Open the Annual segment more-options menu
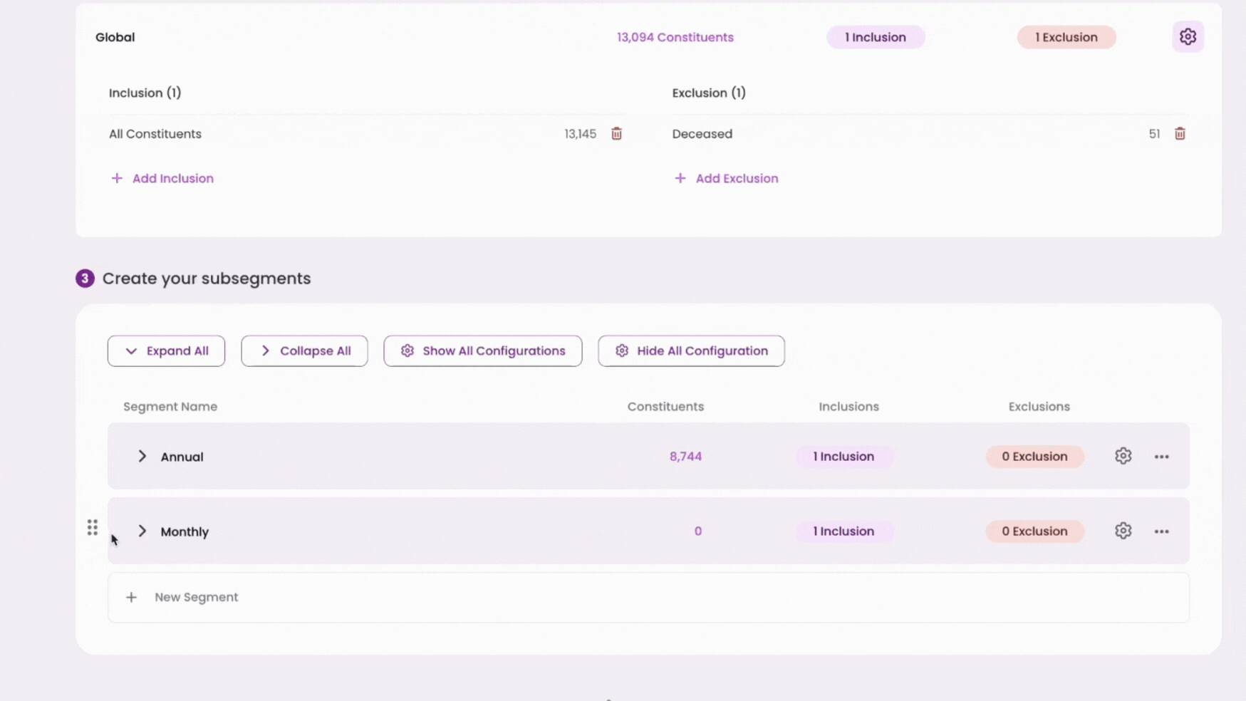Screen dimensions: 1246x701 (x=1161, y=457)
